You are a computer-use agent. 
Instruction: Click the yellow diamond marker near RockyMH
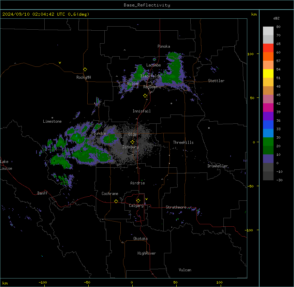click(x=85, y=69)
